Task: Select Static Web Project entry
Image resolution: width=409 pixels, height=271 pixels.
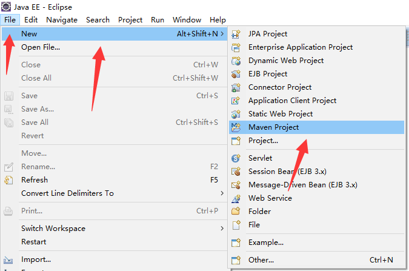Action: point(281,114)
